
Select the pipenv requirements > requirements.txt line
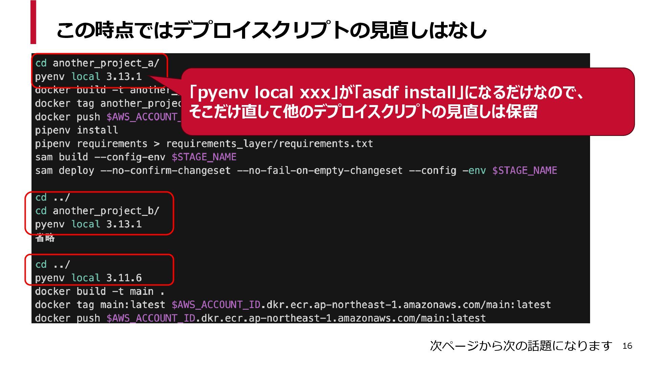(x=204, y=144)
